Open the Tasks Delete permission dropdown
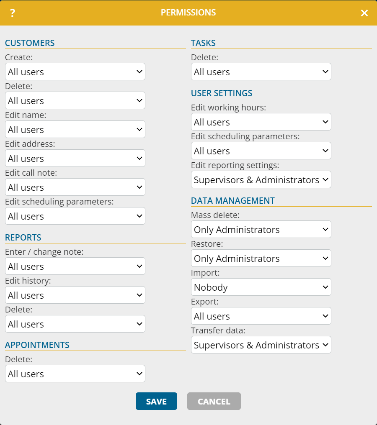Image resolution: width=377 pixels, height=425 pixels. (261, 72)
